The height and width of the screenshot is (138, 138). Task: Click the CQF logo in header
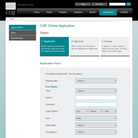[11, 9]
